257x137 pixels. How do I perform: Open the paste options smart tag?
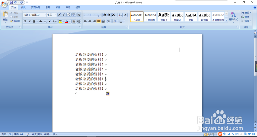pos(107,93)
